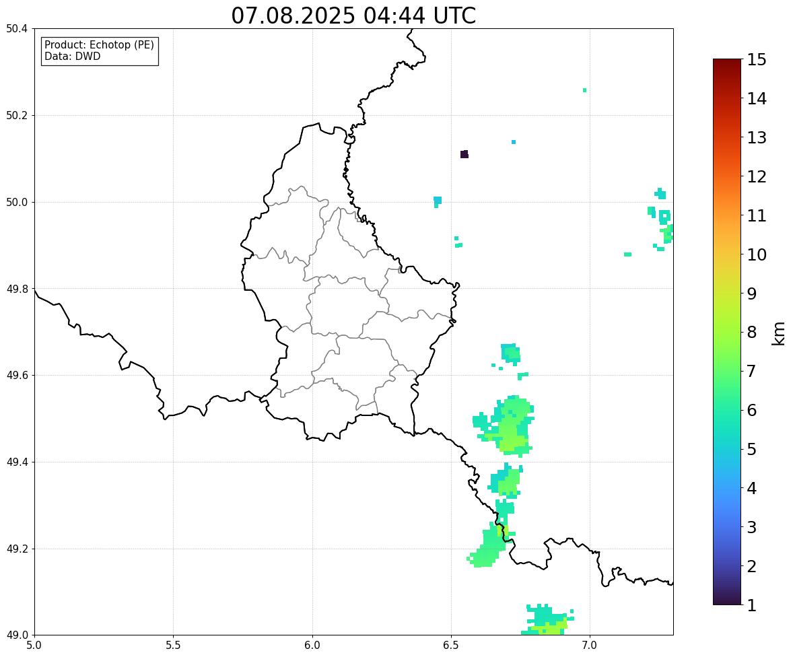Click the Data: DWD label

coord(72,56)
